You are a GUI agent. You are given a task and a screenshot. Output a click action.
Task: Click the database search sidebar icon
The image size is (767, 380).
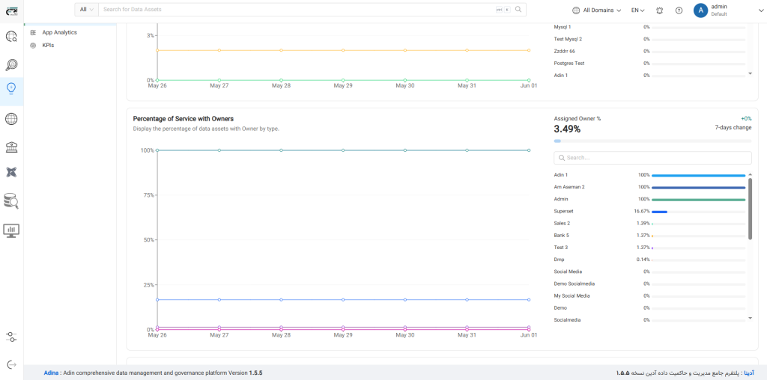pyautogui.click(x=11, y=200)
